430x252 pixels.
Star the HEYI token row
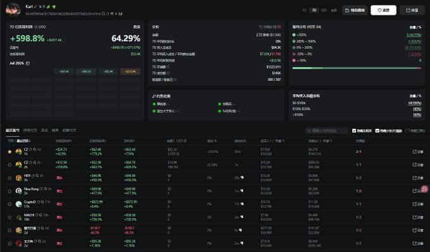tap(9, 177)
